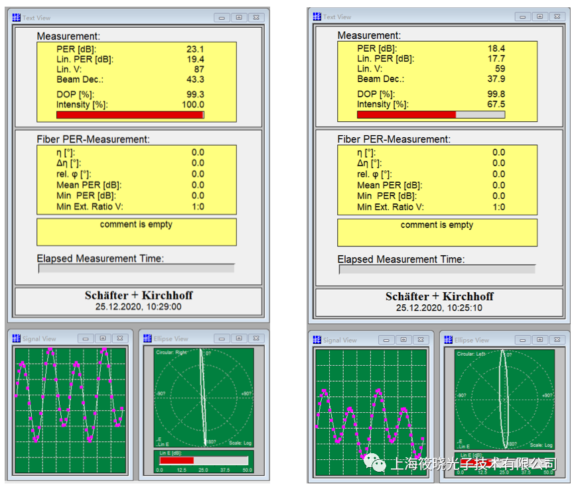Viewport: 576px width, 489px height.
Task: Click the Schäfter + Kirchhoff label dated 10:25:10
Action: pyautogui.click(x=439, y=297)
